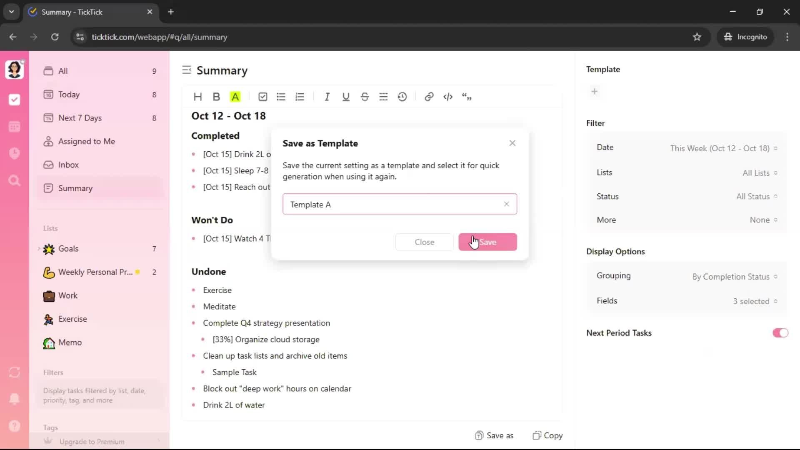Clear the Template A name field
800x450 pixels.
click(506, 204)
